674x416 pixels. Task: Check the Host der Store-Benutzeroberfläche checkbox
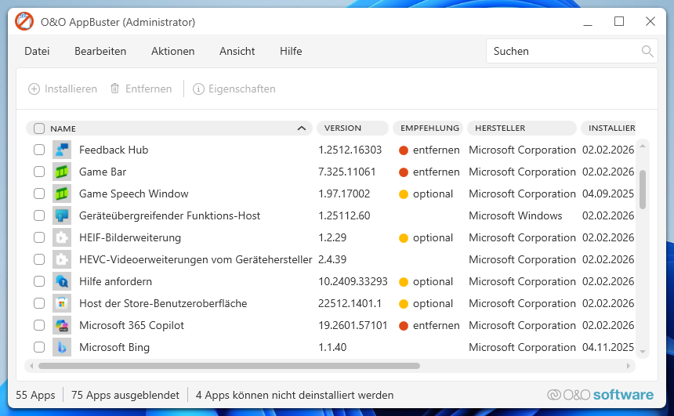[x=39, y=303]
